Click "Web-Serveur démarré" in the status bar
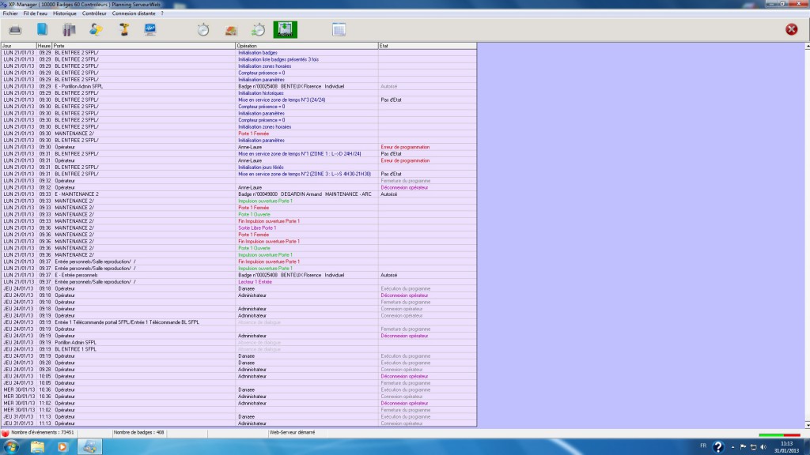 tap(292, 433)
